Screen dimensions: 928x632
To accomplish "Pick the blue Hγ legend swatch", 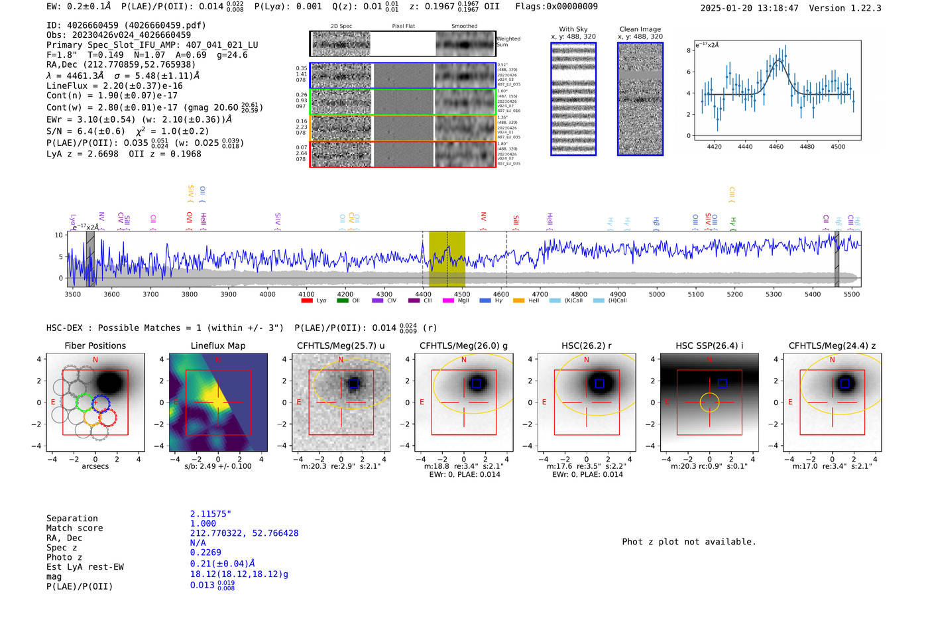I will tap(485, 300).
